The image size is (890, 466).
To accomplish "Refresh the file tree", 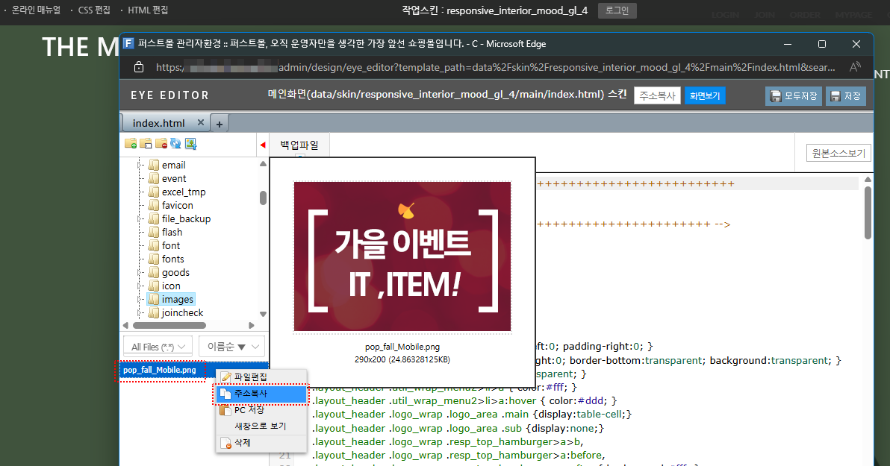I will tap(175, 143).
